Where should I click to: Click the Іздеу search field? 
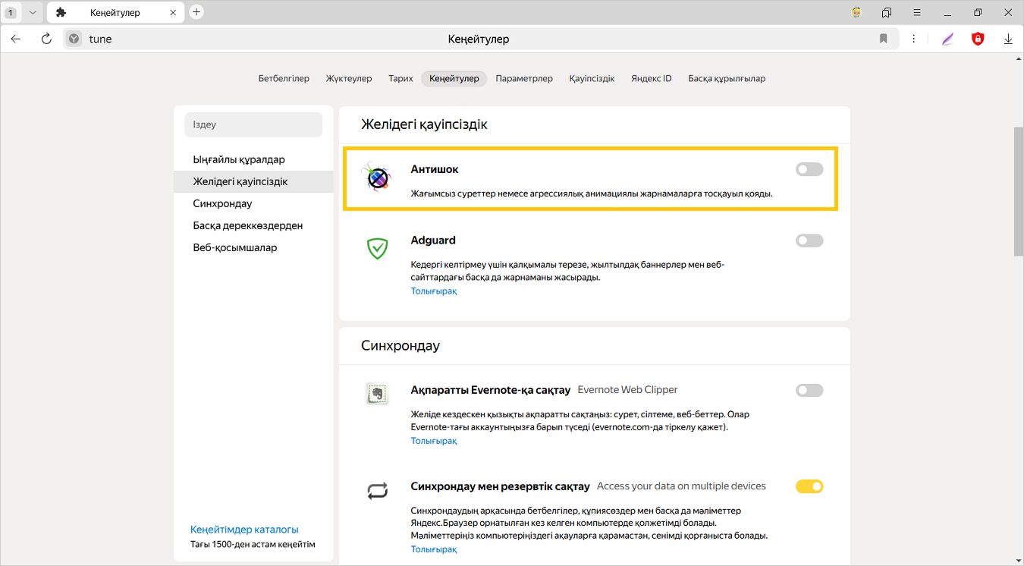coord(253,124)
